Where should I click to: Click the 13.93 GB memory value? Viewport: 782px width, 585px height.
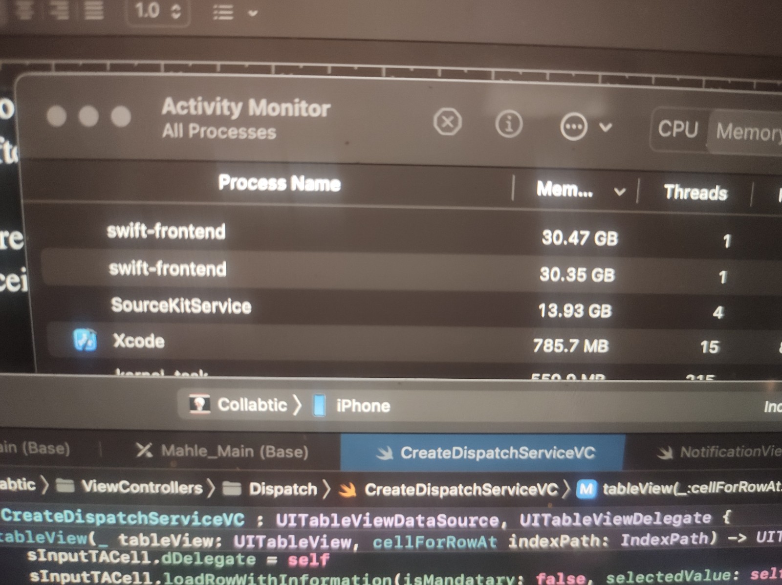[575, 311]
